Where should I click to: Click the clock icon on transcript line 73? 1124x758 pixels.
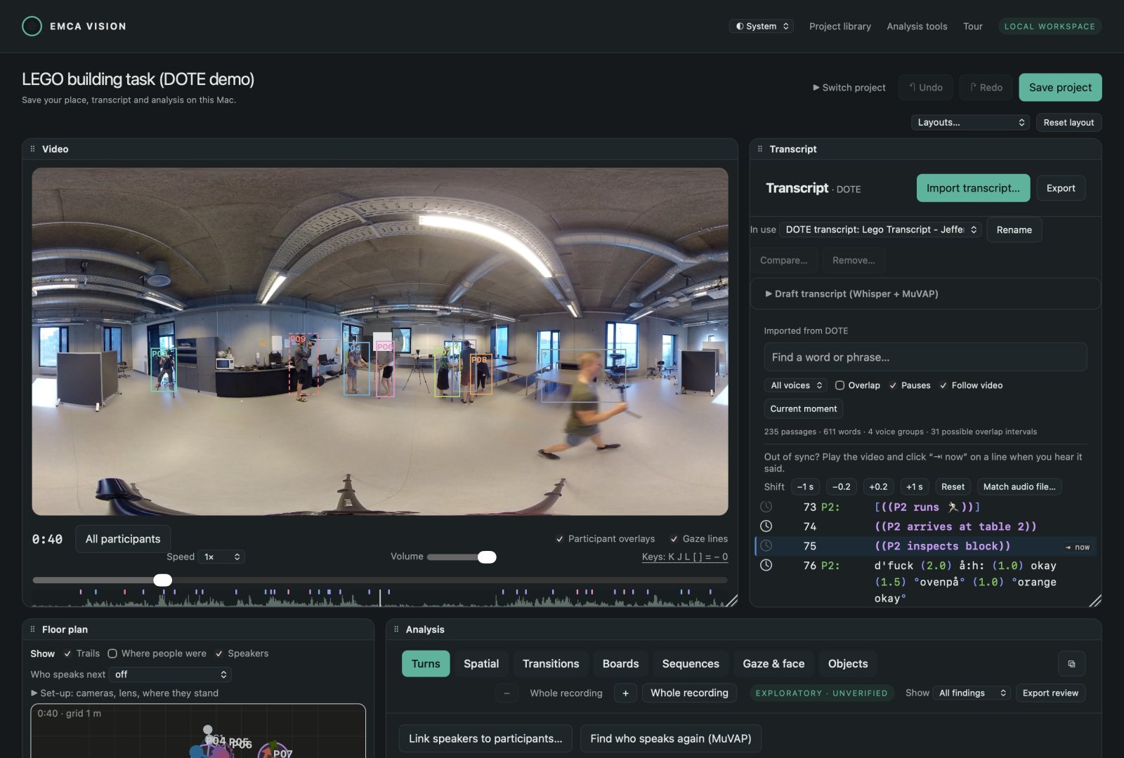[766, 507]
